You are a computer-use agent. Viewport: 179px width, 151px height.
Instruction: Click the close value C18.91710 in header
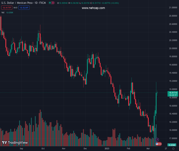tap(96, 3)
